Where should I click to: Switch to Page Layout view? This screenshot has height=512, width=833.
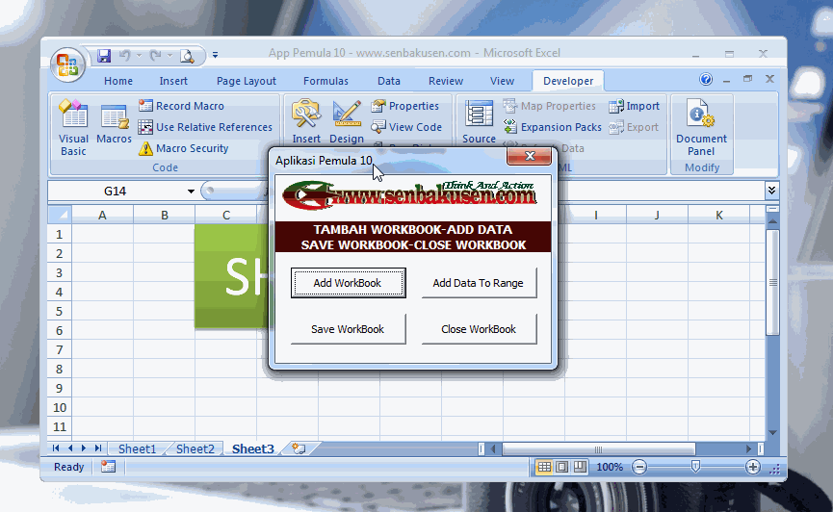point(562,467)
